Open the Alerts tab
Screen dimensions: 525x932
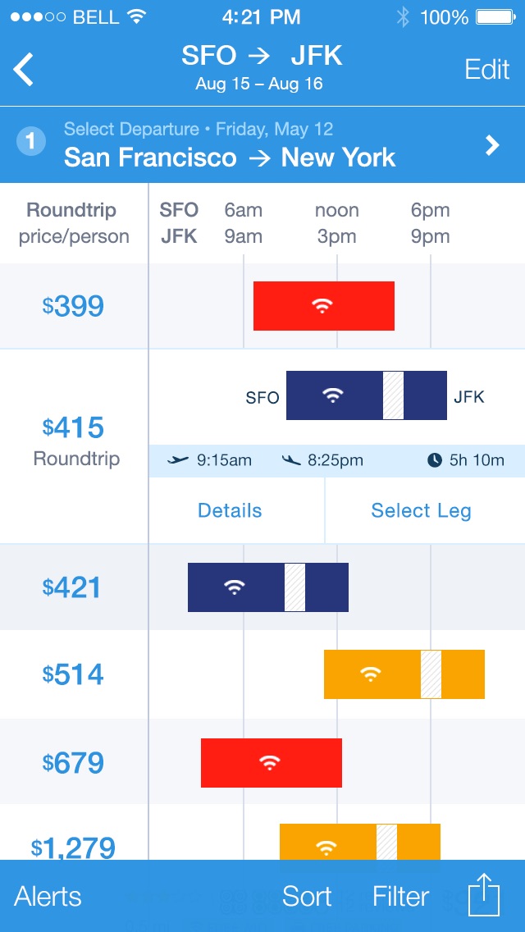(48, 897)
